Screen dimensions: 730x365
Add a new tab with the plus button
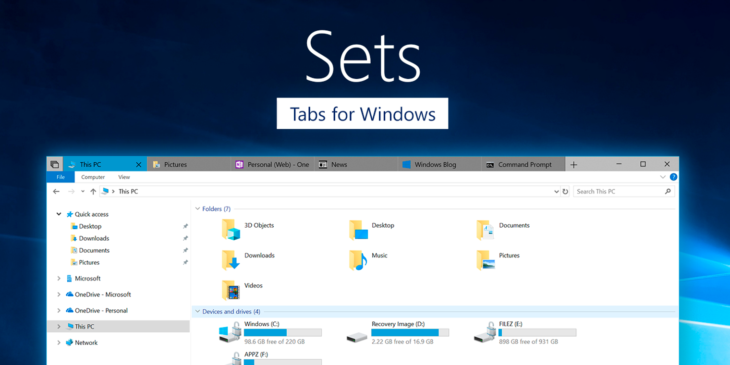tap(573, 165)
